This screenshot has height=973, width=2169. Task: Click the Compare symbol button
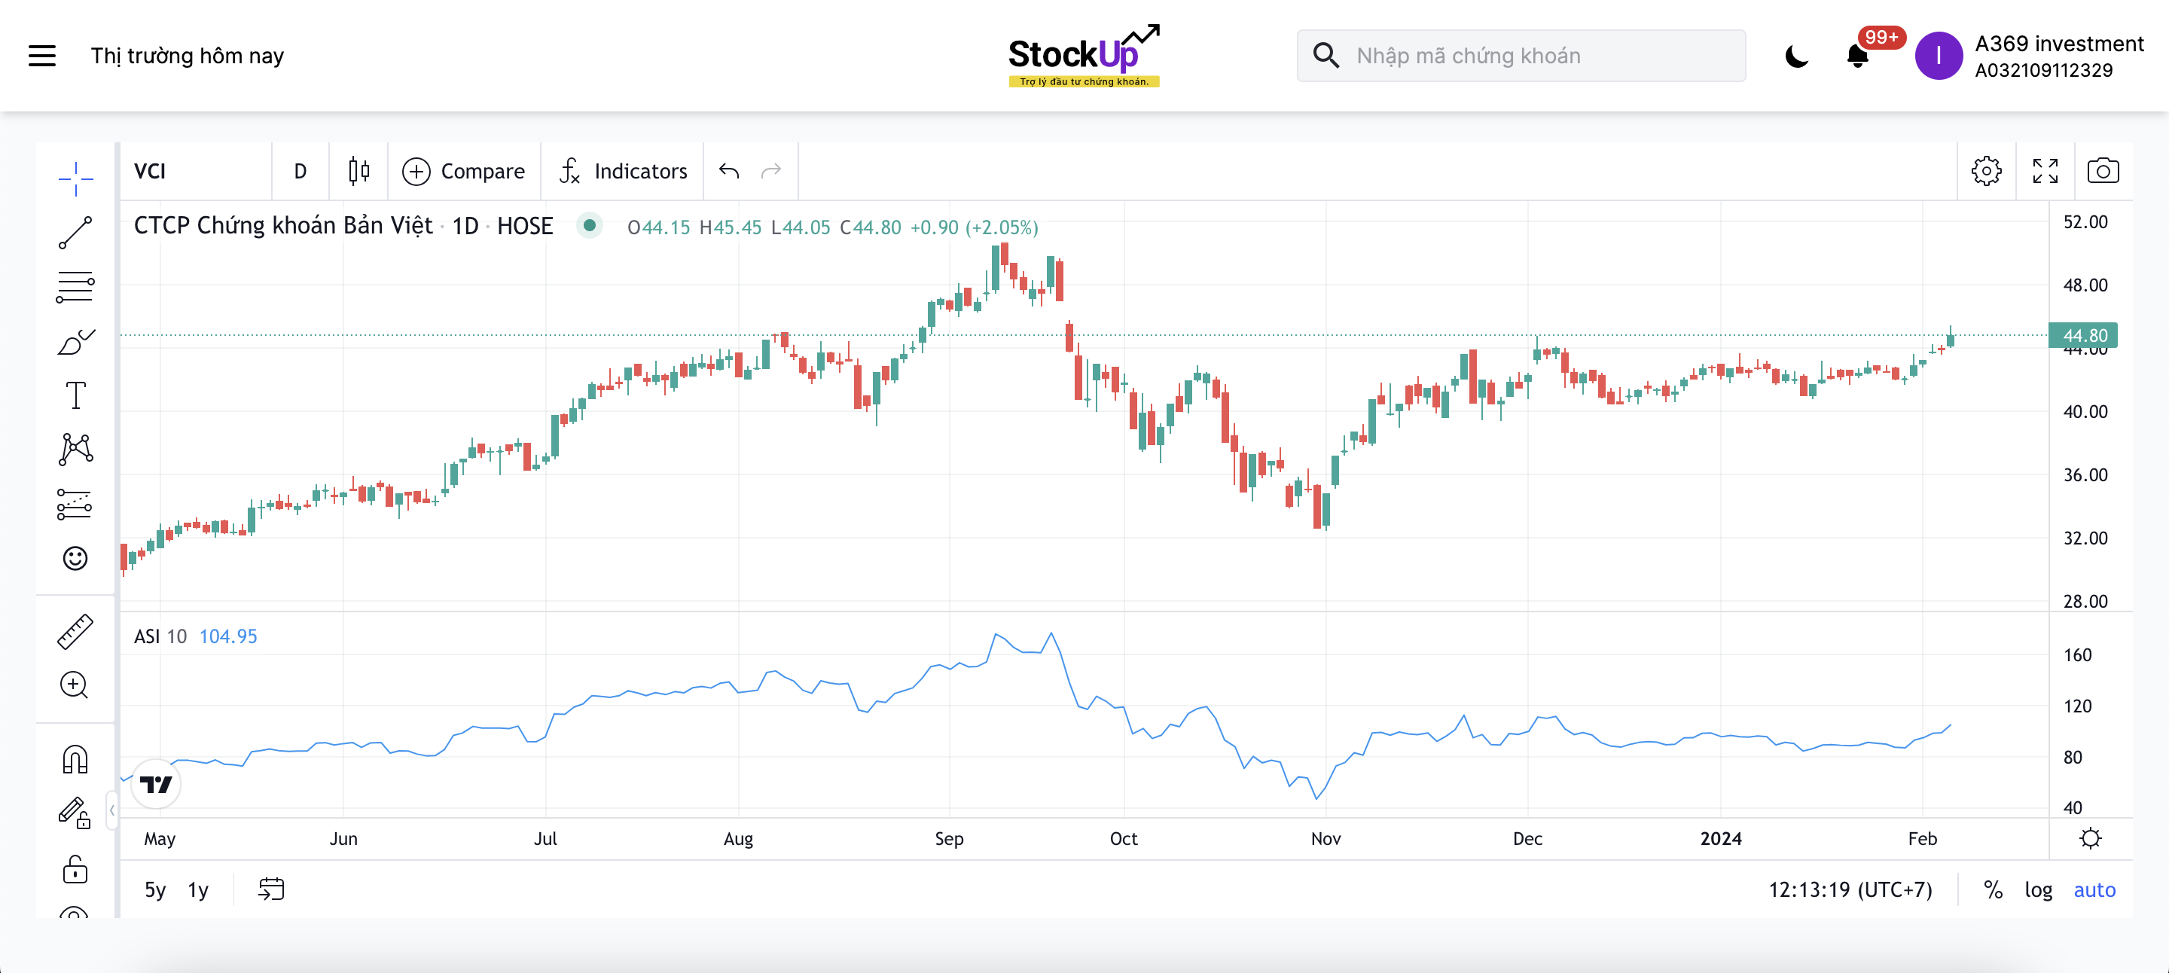coord(463,171)
